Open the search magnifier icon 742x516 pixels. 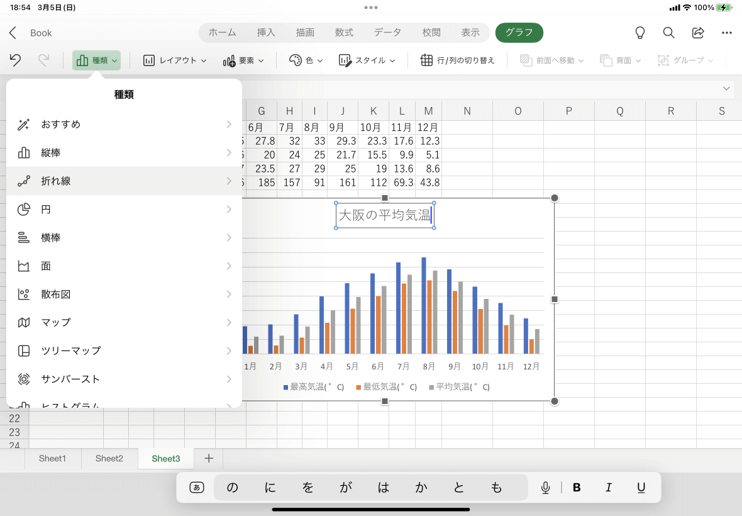tap(668, 33)
